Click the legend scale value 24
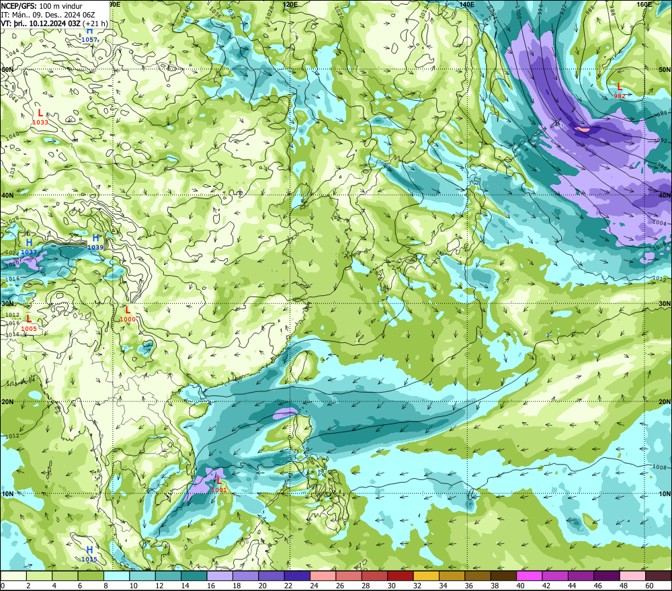672x591 pixels. pos(314,586)
